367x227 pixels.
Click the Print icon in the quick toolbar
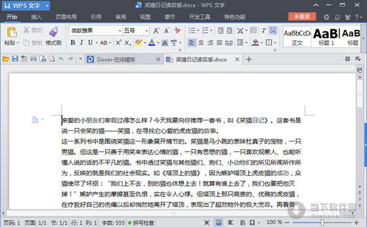[x=34, y=59]
